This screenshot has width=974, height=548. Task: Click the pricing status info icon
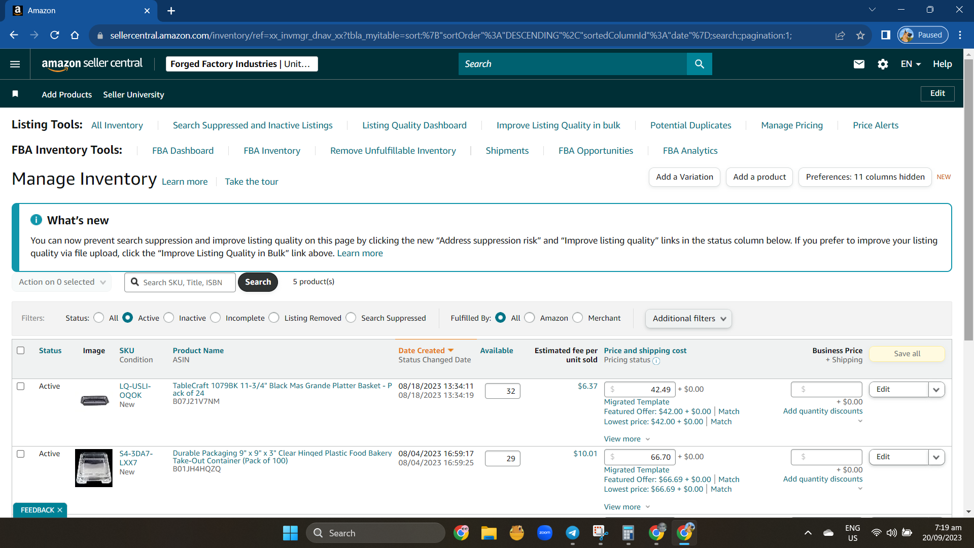tap(656, 361)
